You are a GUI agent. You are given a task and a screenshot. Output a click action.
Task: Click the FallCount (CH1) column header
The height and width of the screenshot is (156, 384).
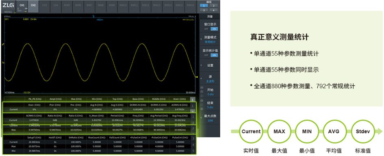click(x=117, y=138)
